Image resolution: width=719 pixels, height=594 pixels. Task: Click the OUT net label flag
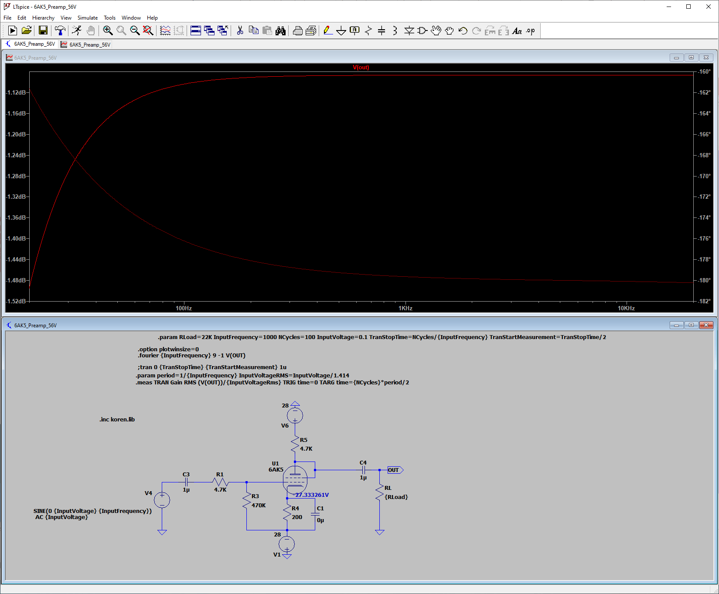pos(395,470)
